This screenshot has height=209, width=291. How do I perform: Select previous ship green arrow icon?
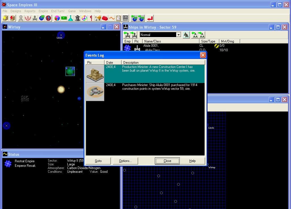click(127, 35)
